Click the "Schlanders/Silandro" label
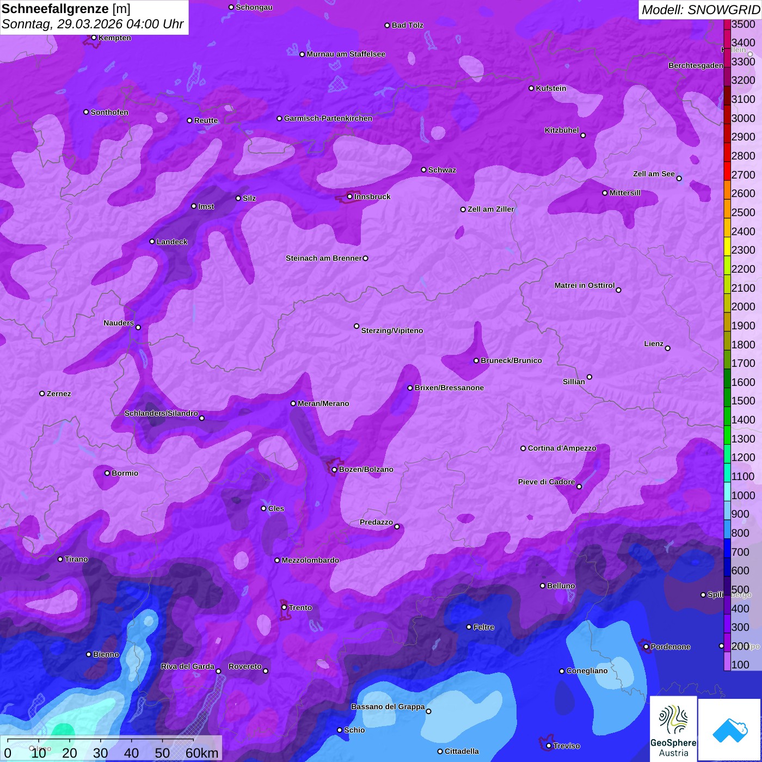Screen dimensions: 762x762 [x=161, y=413]
